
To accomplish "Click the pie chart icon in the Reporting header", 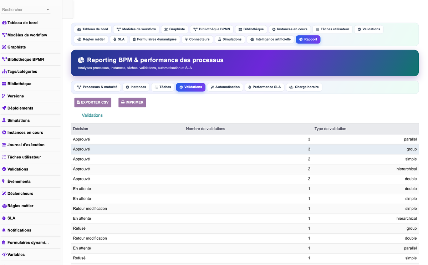I will pyautogui.click(x=81, y=60).
